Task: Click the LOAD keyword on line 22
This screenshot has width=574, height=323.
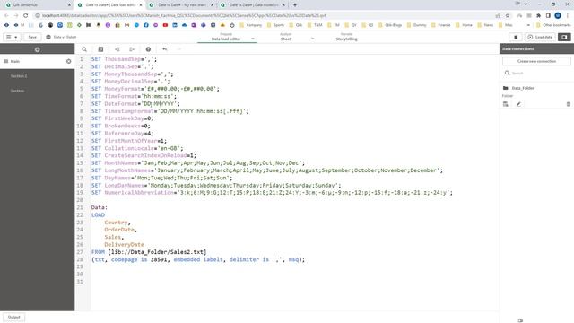Action: tap(98, 215)
